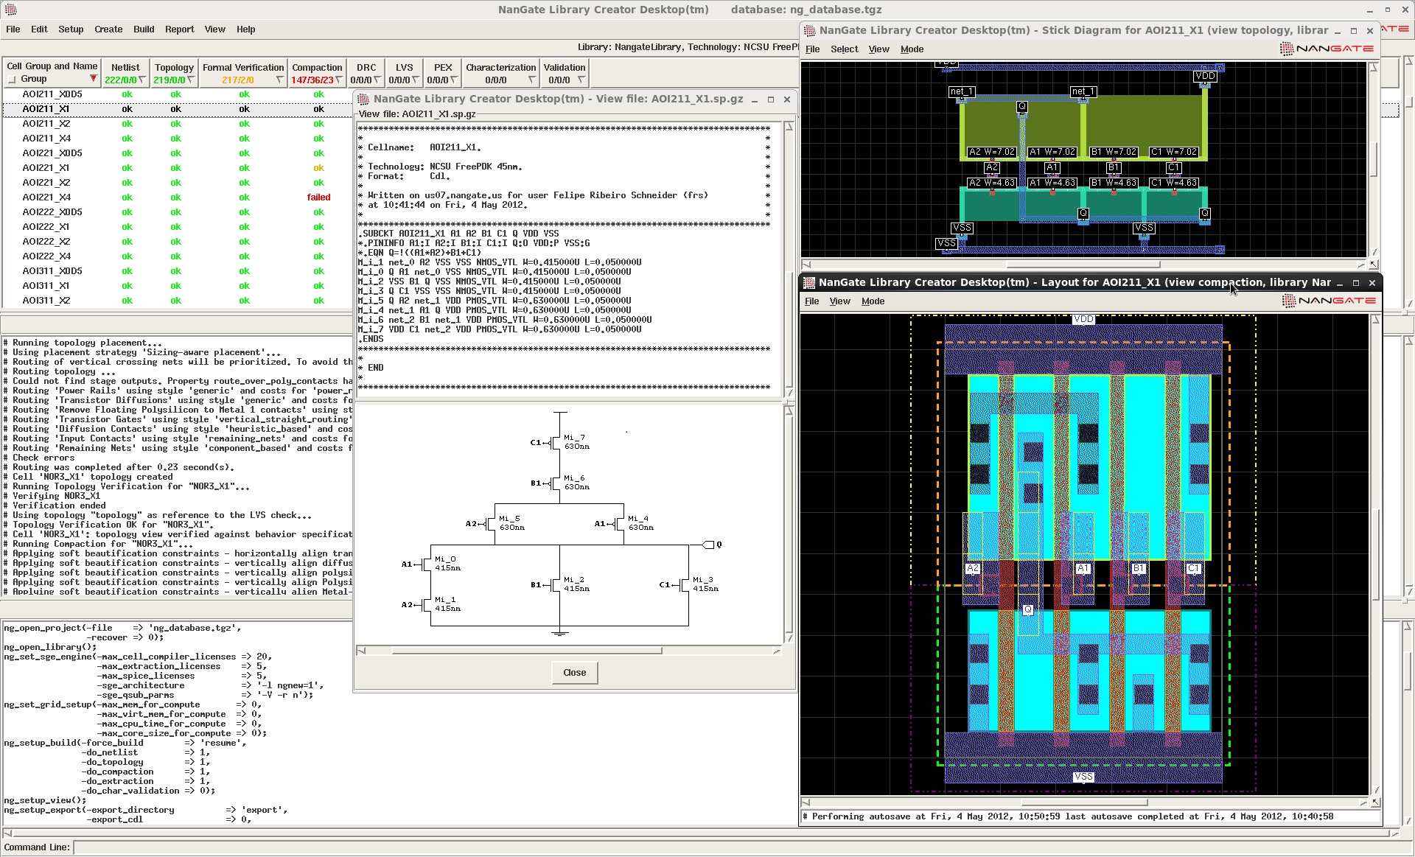Open the Setup menu in the main window

click(71, 29)
